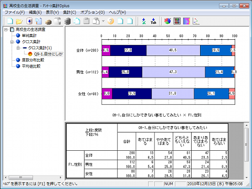This screenshot has width=252, height=189.
Task: Open the 集計(C) menu
Action: [x=69, y=13]
